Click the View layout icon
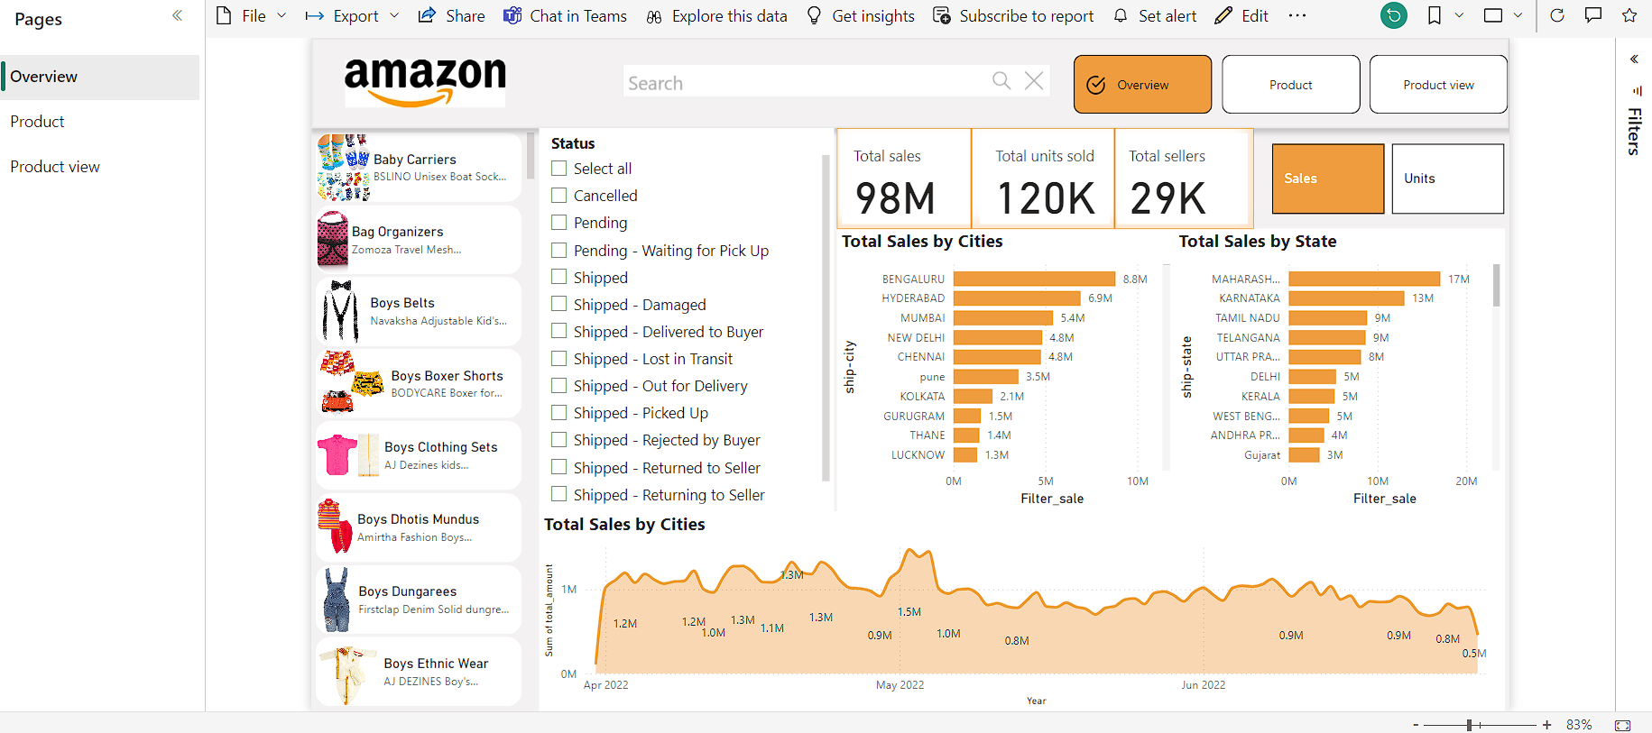This screenshot has height=733, width=1652. [x=1493, y=15]
